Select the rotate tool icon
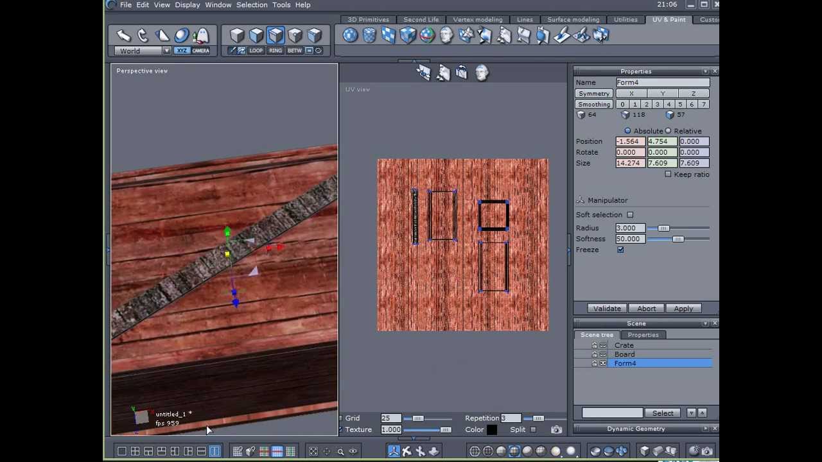The height and width of the screenshot is (462, 822). [143, 35]
